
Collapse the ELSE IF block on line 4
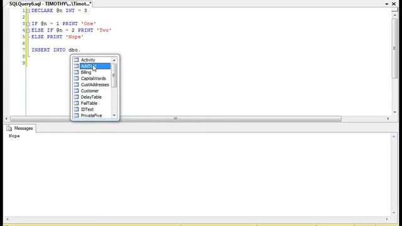point(28,31)
